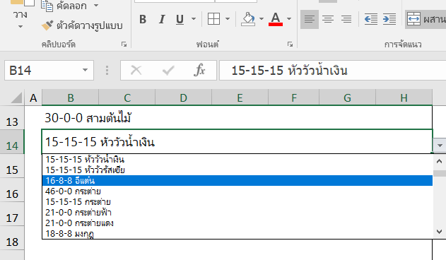This screenshot has width=446, height=260.
Task: Align text right
Action: pos(346,19)
